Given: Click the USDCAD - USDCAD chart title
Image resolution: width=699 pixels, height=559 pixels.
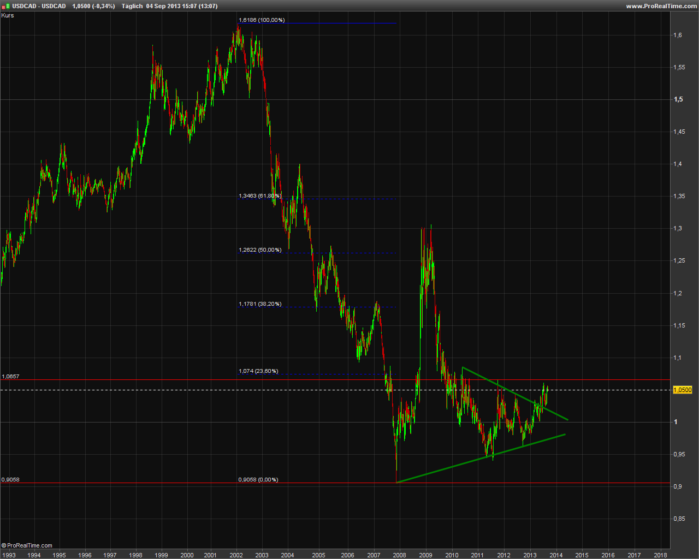Looking at the screenshot, I should pos(39,6).
